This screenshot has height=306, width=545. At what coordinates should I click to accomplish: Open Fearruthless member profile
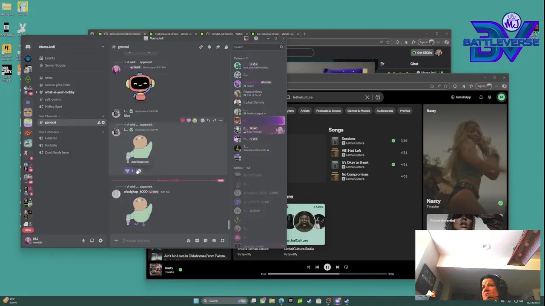click(259, 93)
